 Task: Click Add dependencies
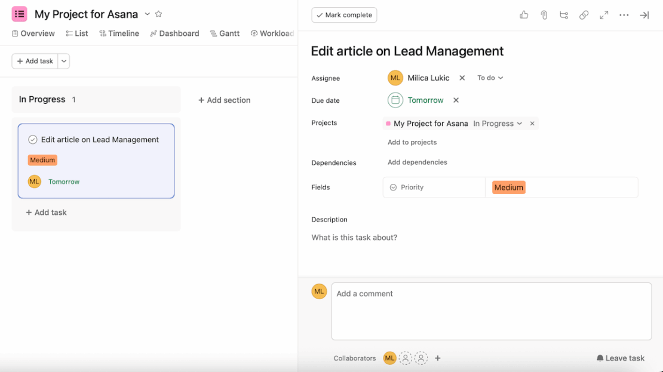tap(417, 162)
